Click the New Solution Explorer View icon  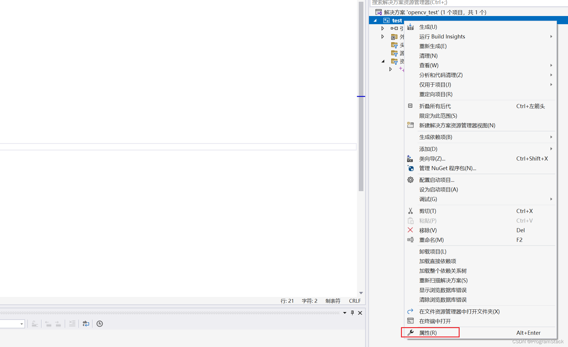(410, 125)
